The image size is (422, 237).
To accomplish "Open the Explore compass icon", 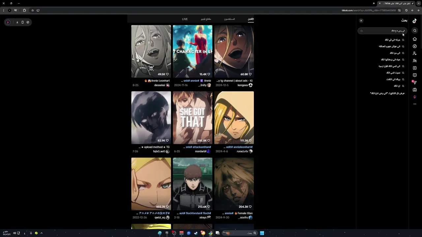I will pos(415,46).
